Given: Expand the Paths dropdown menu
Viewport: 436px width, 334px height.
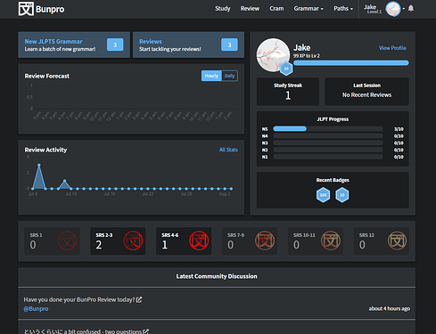Looking at the screenshot, I should (343, 9).
